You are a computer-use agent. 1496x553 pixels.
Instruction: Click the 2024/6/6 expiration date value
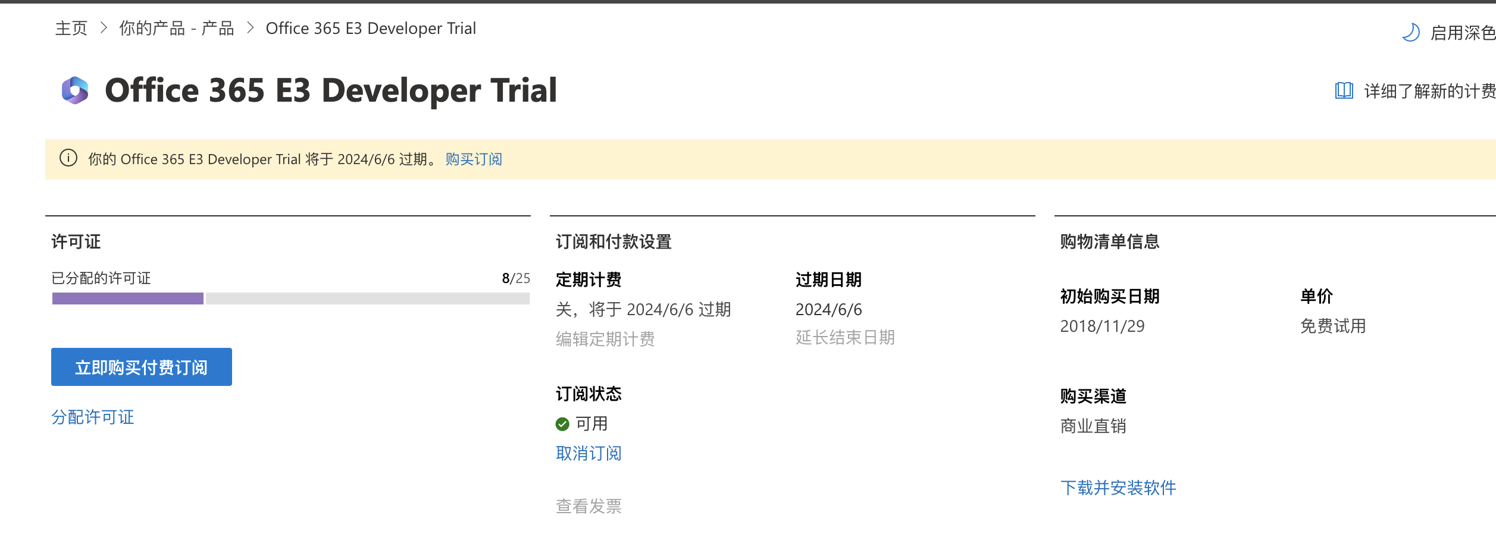click(x=828, y=309)
